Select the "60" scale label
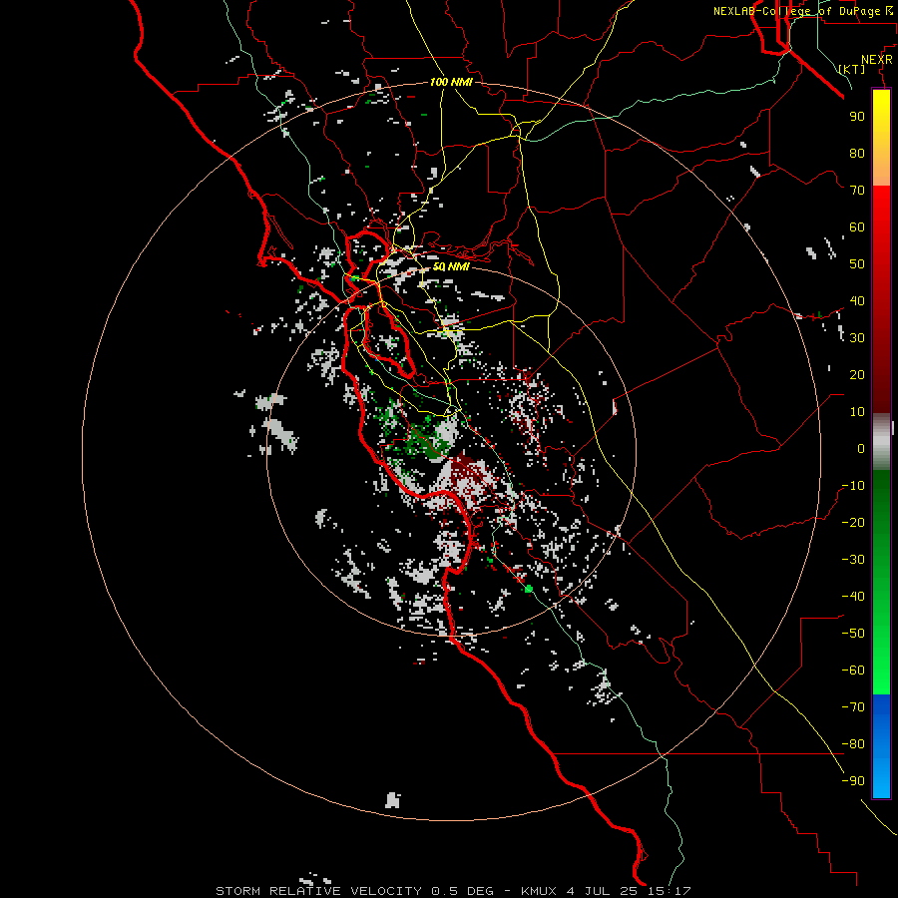This screenshot has height=898, width=898. (x=857, y=226)
